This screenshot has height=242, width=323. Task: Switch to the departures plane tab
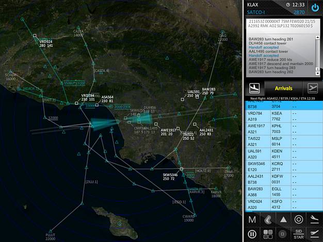pyautogui.click(x=312, y=88)
